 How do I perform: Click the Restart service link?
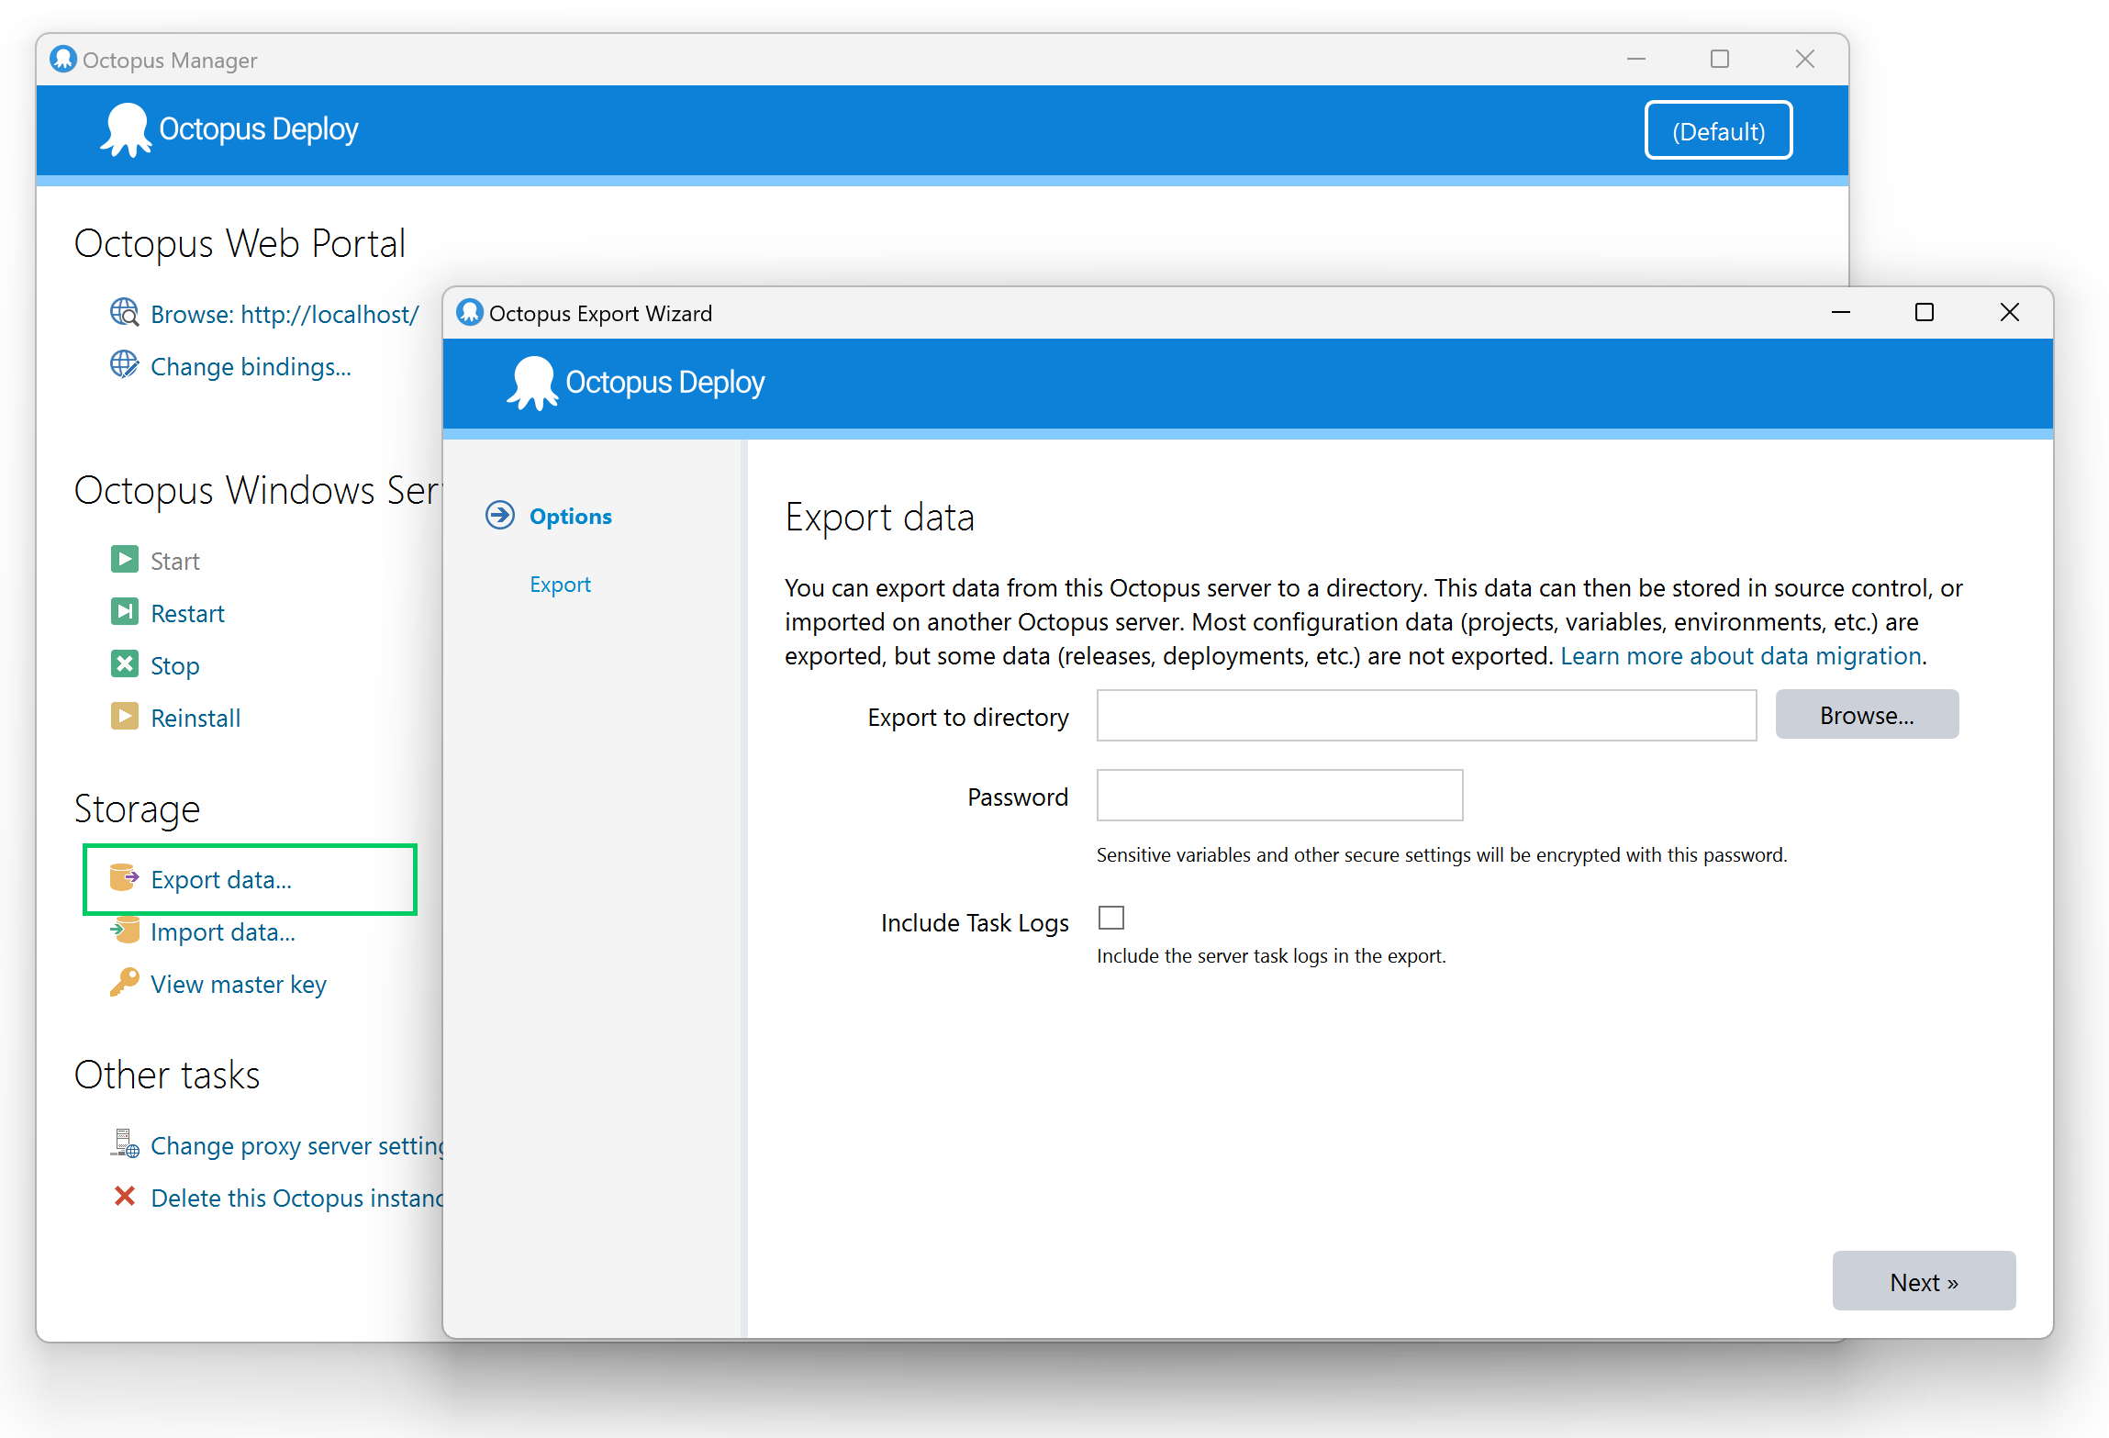click(x=187, y=613)
